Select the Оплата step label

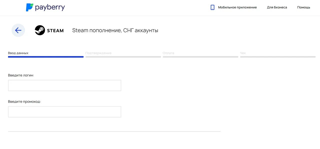point(168,53)
